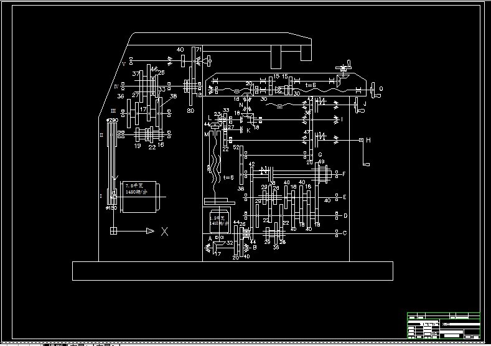Click gear tooth label 80
This screenshot has width=491, height=346.
190,111
